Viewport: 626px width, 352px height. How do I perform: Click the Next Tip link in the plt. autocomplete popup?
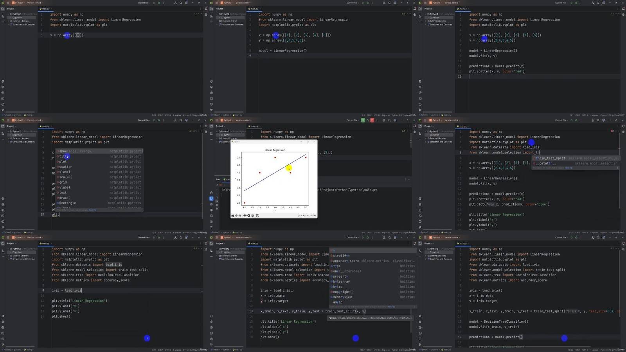click(92, 210)
